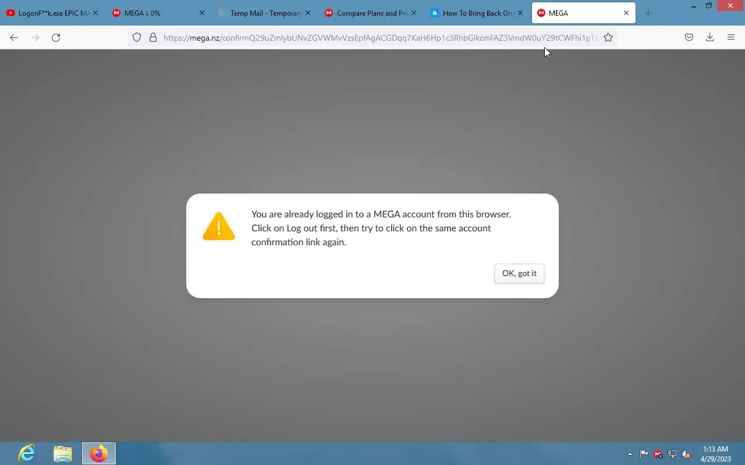The width and height of the screenshot is (745, 465).
Task: Close the MEGA 0% tab
Action: point(202,13)
